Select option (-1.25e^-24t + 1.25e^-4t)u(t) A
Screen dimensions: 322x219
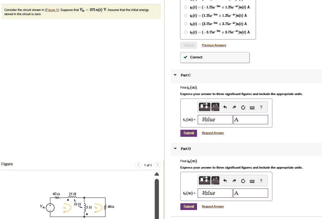(186, 7)
